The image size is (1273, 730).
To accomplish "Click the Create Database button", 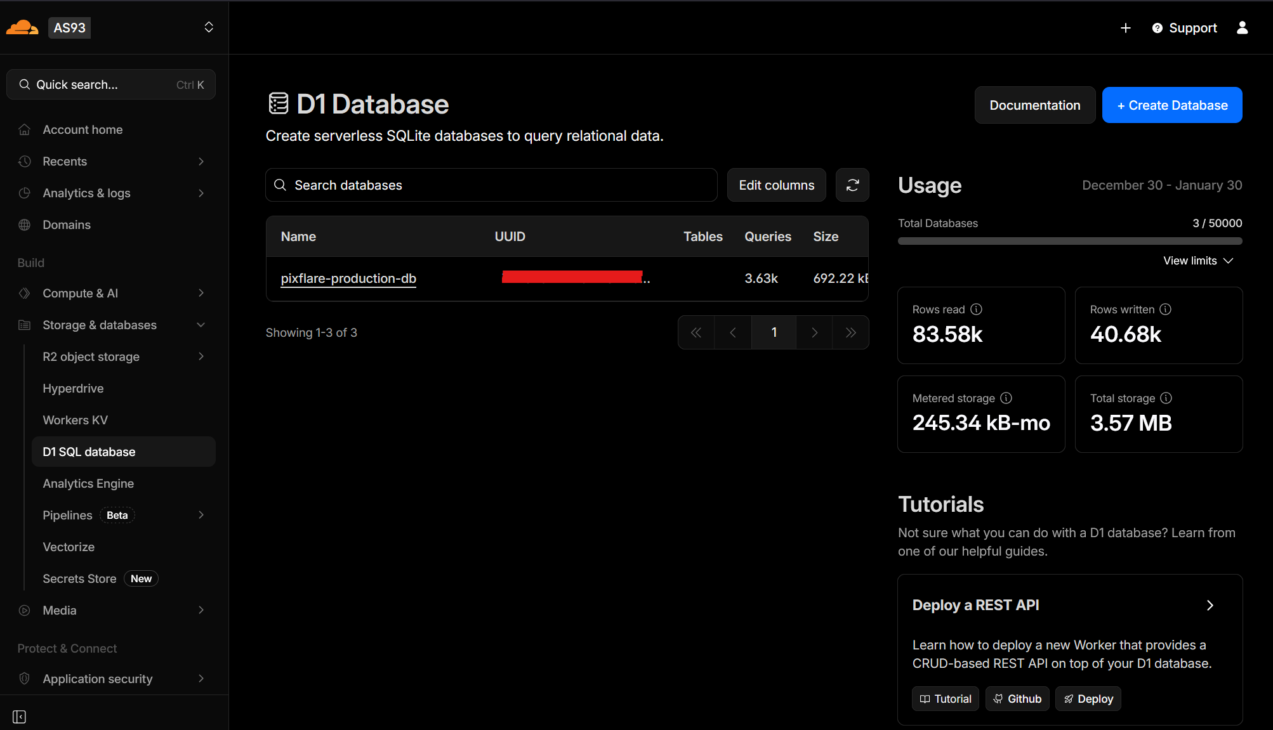I will [x=1171, y=105].
